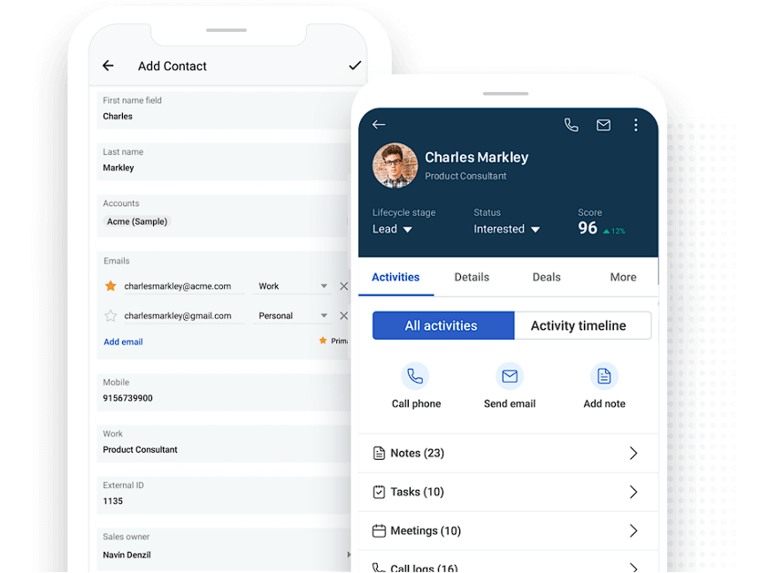
Task: Tap the Call phone icon
Action: tap(415, 377)
